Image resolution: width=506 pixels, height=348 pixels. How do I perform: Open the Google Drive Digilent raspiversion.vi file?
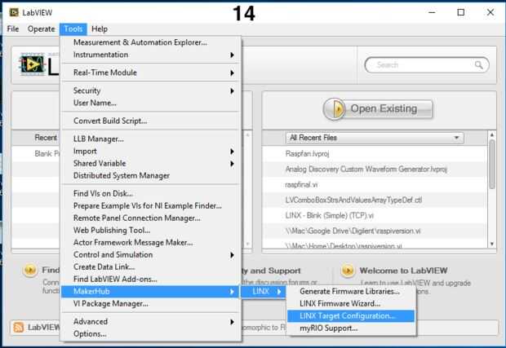353,231
